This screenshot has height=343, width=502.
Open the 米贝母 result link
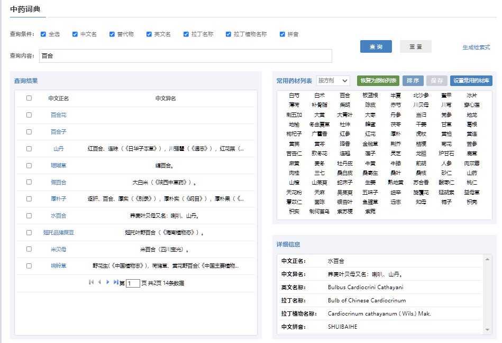pyautogui.click(x=59, y=250)
